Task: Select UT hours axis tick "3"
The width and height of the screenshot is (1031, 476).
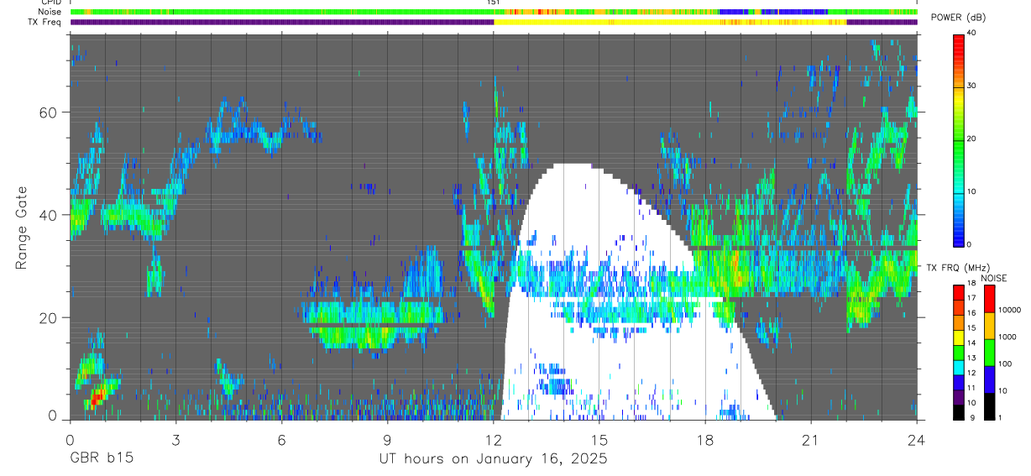Action: pyautogui.click(x=175, y=440)
